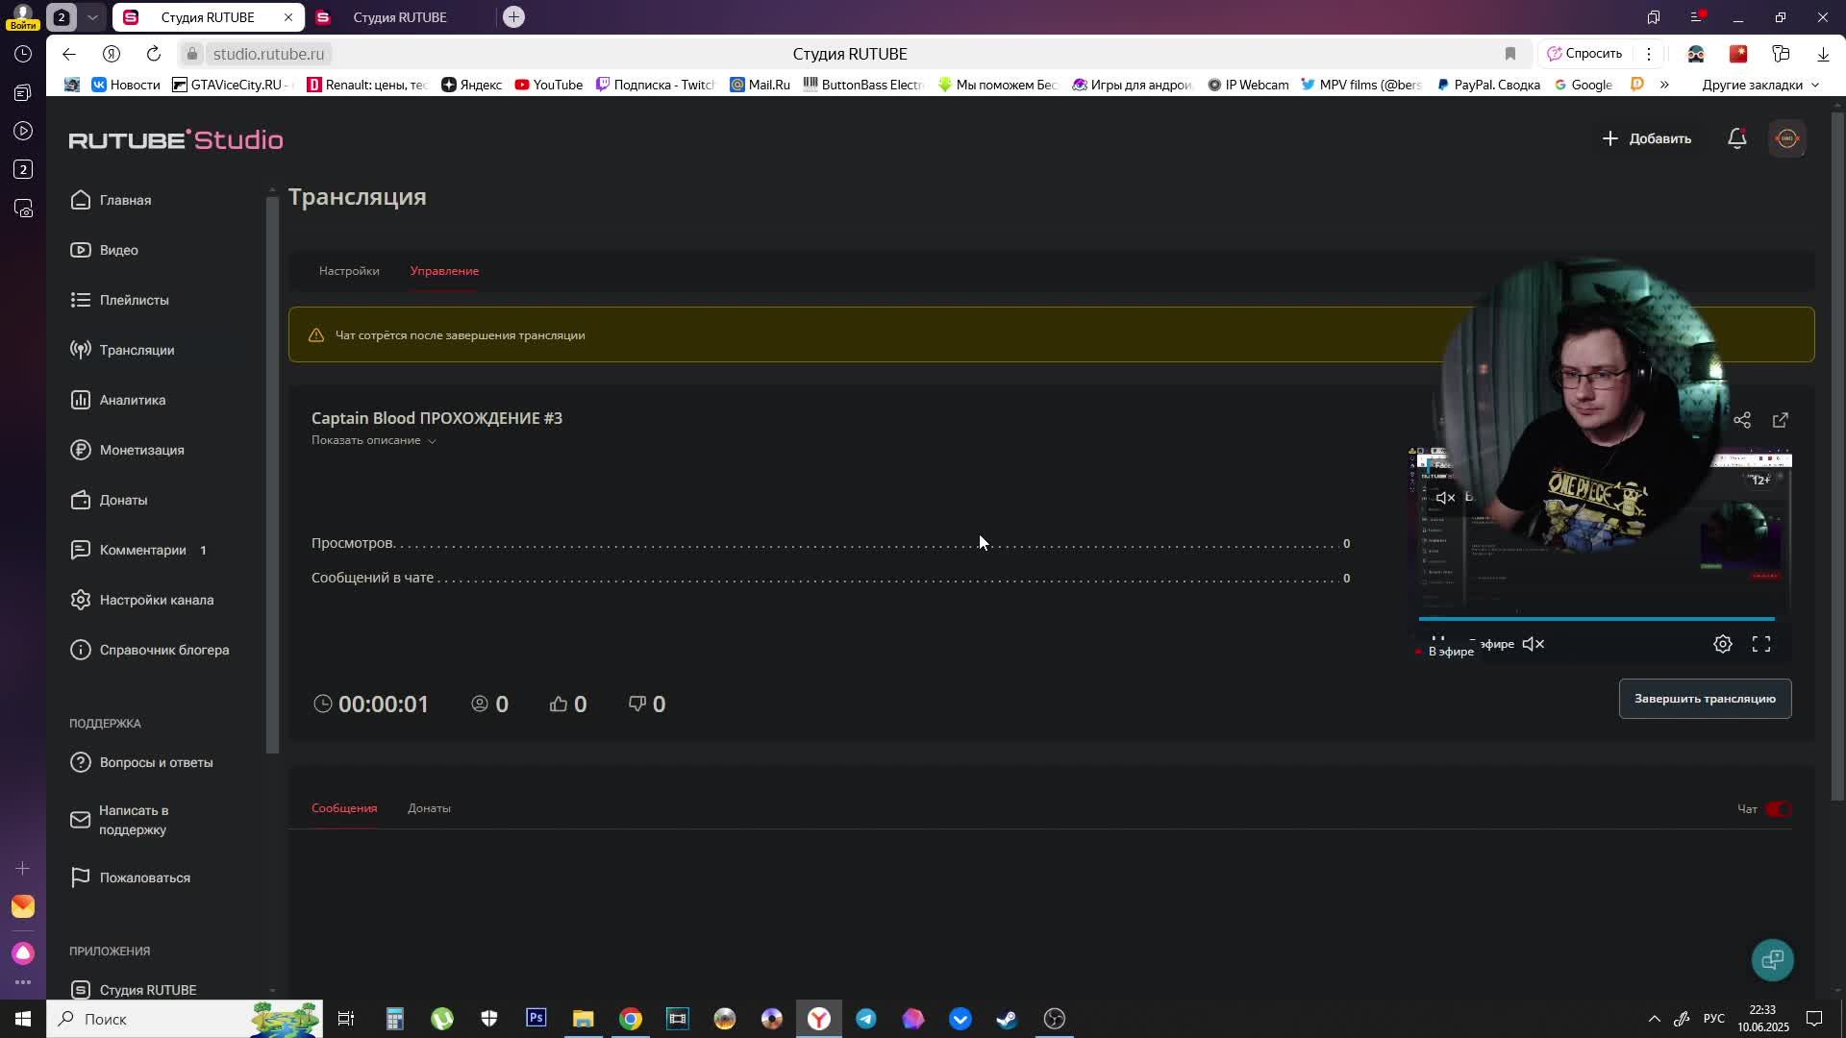Click the stream player progress bar
This screenshot has height=1038, width=1846.
coord(1596,619)
